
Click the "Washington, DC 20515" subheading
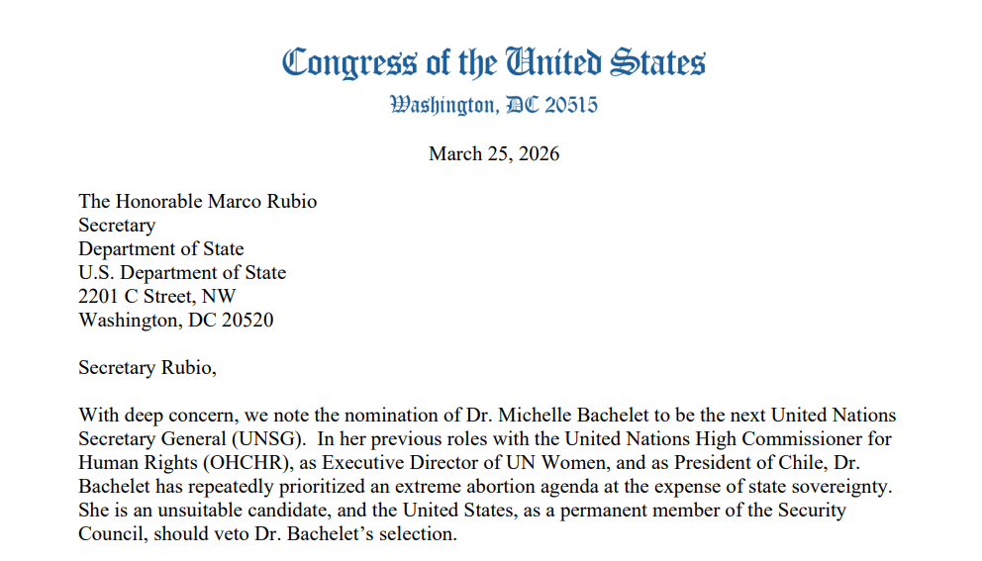pos(493,105)
